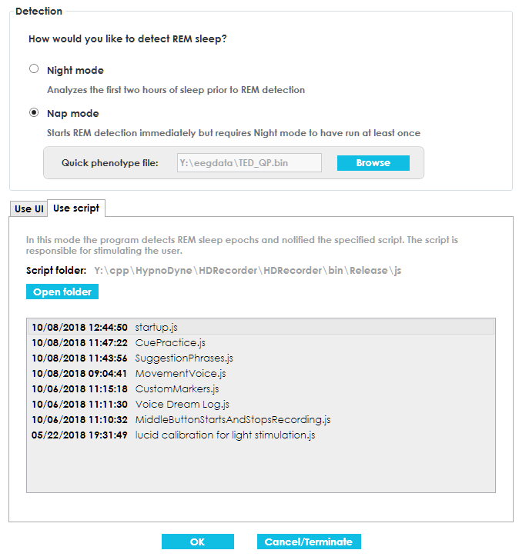Select the Nap mode radio button

tap(34, 112)
